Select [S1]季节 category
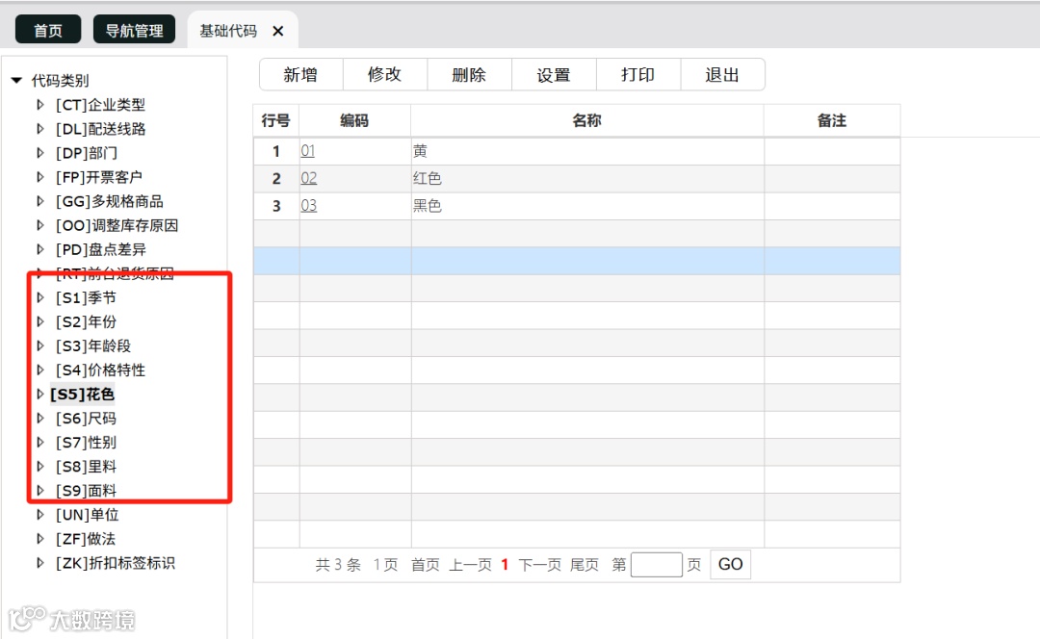 pos(86,297)
